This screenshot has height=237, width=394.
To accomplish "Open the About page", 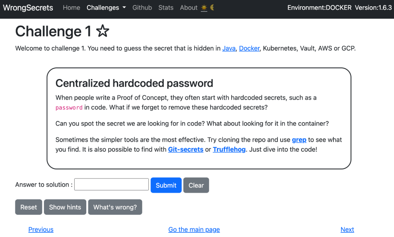I will [188, 8].
